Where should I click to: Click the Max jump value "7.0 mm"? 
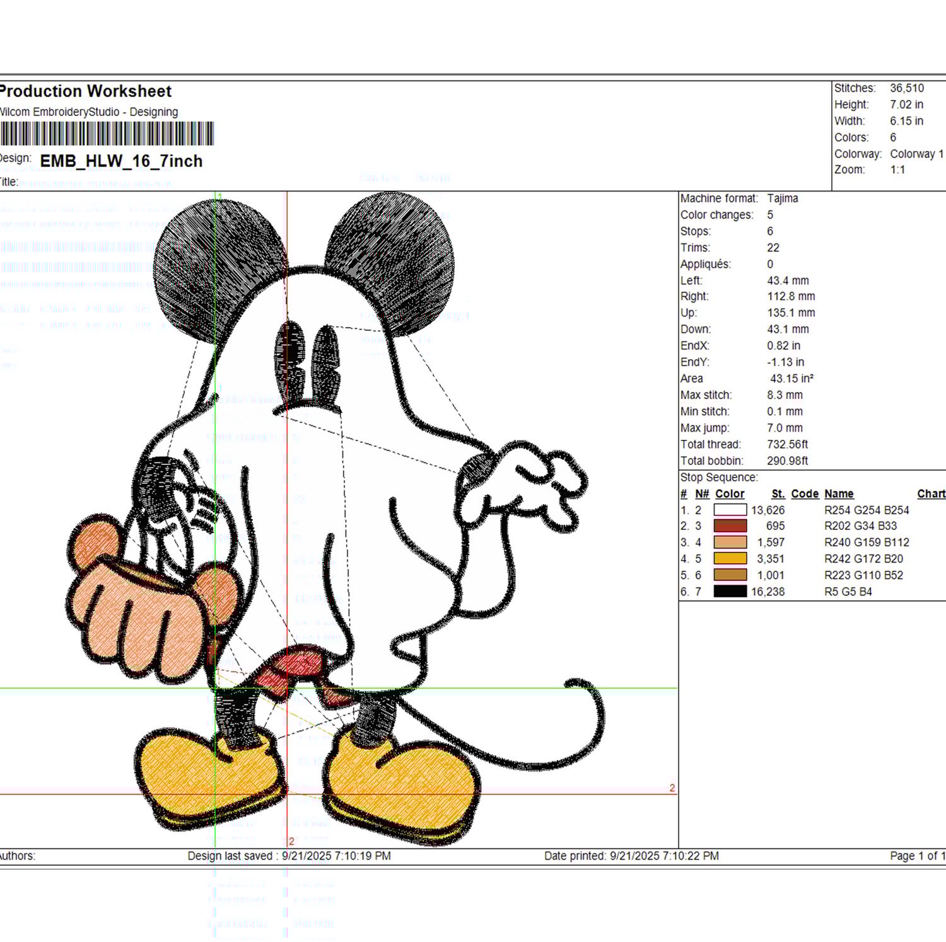[785, 428]
